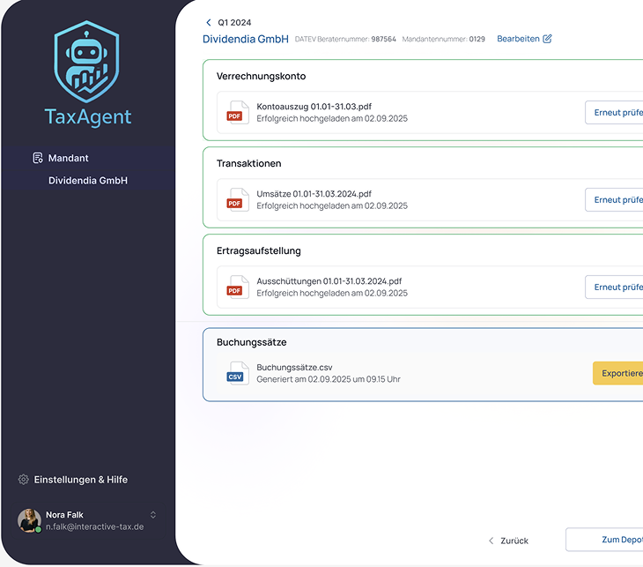Click Erneut prüfen for Transaktionen
This screenshot has width=643, height=567.
[x=616, y=199]
